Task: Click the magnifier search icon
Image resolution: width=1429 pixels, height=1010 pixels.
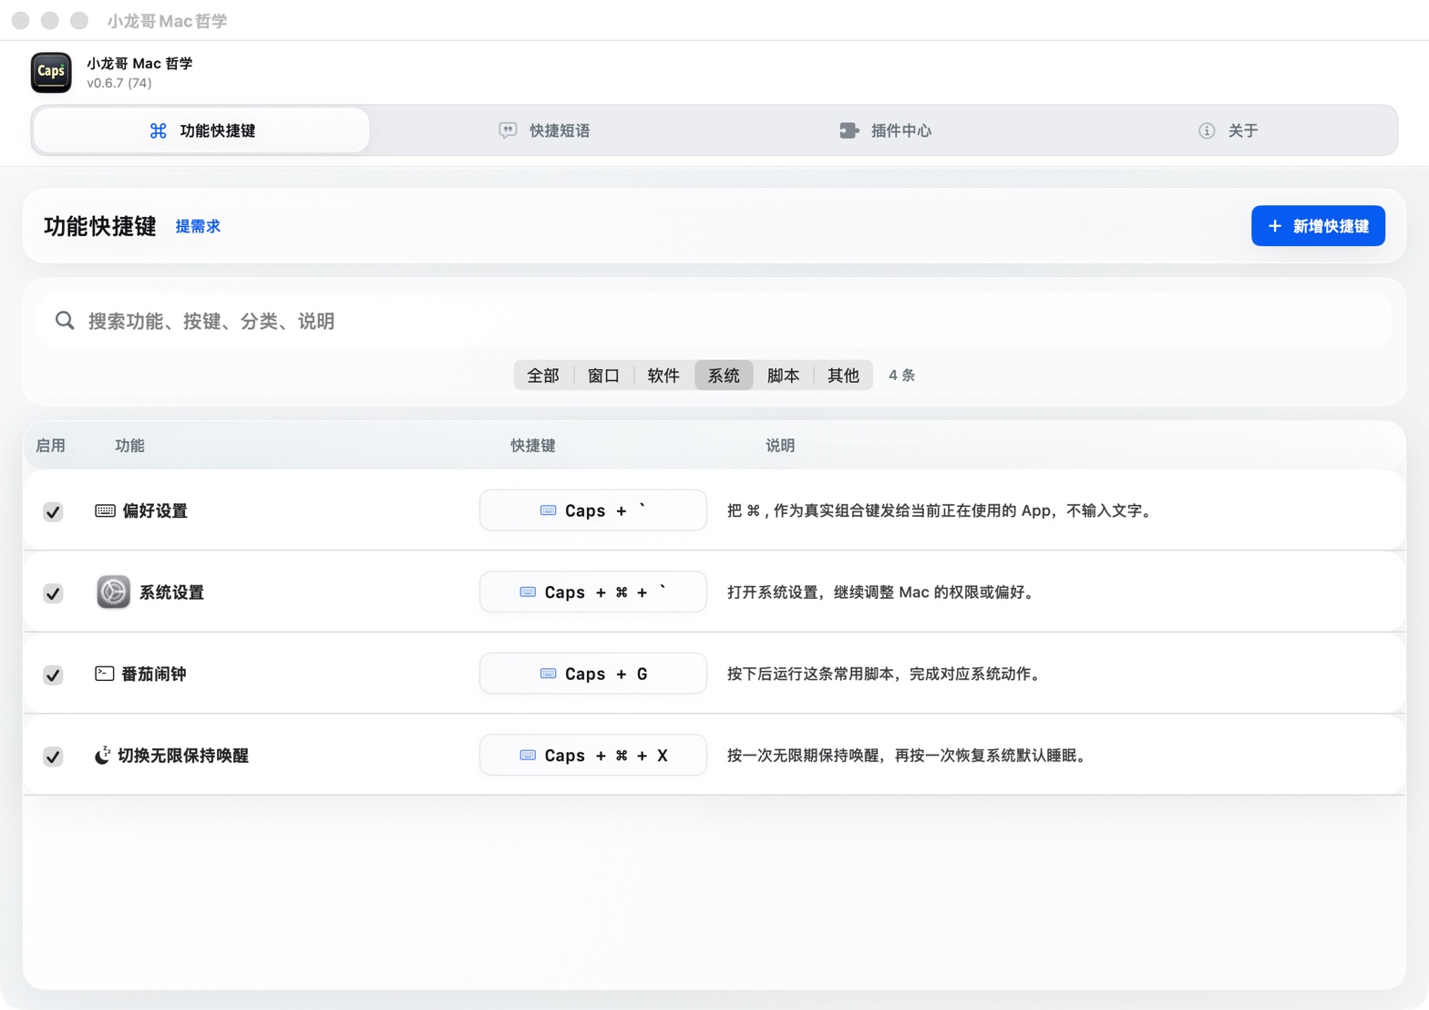Action: pos(65,321)
